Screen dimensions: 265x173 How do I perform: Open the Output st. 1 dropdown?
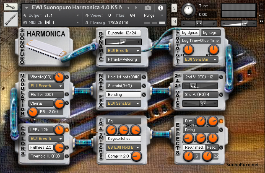point(51,15)
